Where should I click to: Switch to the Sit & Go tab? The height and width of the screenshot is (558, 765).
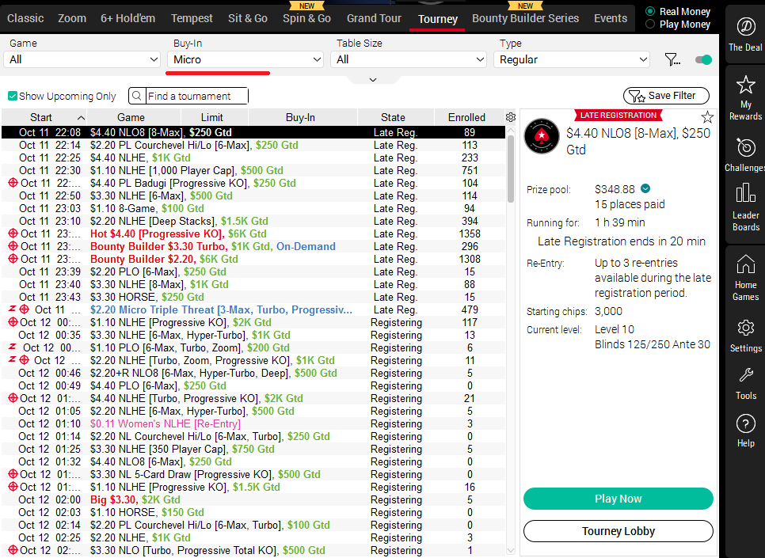(x=248, y=18)
